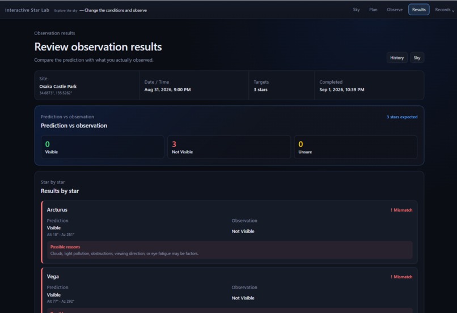Viewport: 457px width, 313px height.
Task: Select the Arcturus star name
Action: click(57, 210)
